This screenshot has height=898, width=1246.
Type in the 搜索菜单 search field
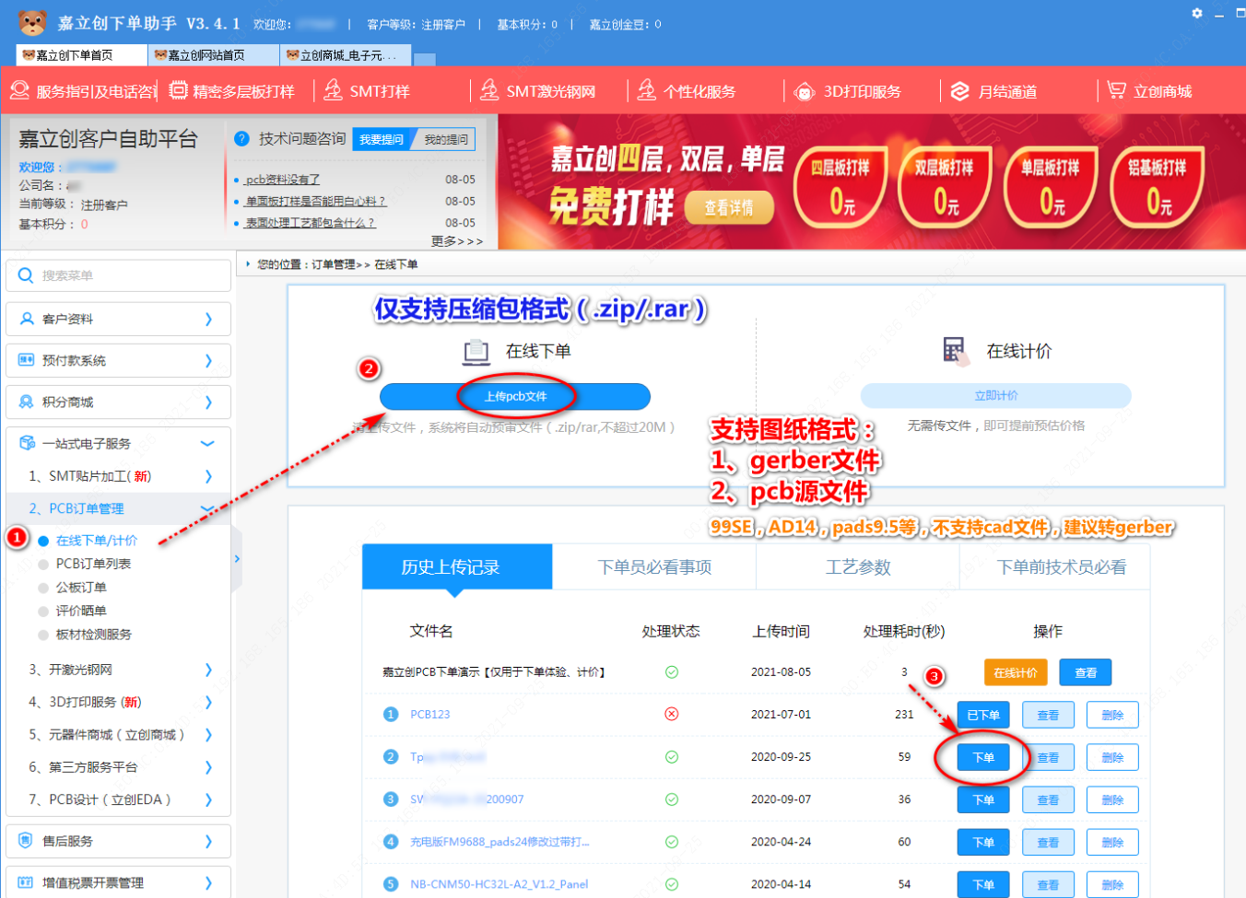pos(129,275)
